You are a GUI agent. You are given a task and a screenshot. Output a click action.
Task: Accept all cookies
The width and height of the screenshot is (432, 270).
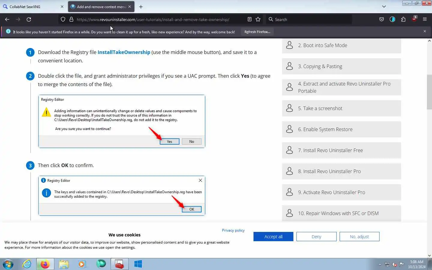(x=273, y=237)
